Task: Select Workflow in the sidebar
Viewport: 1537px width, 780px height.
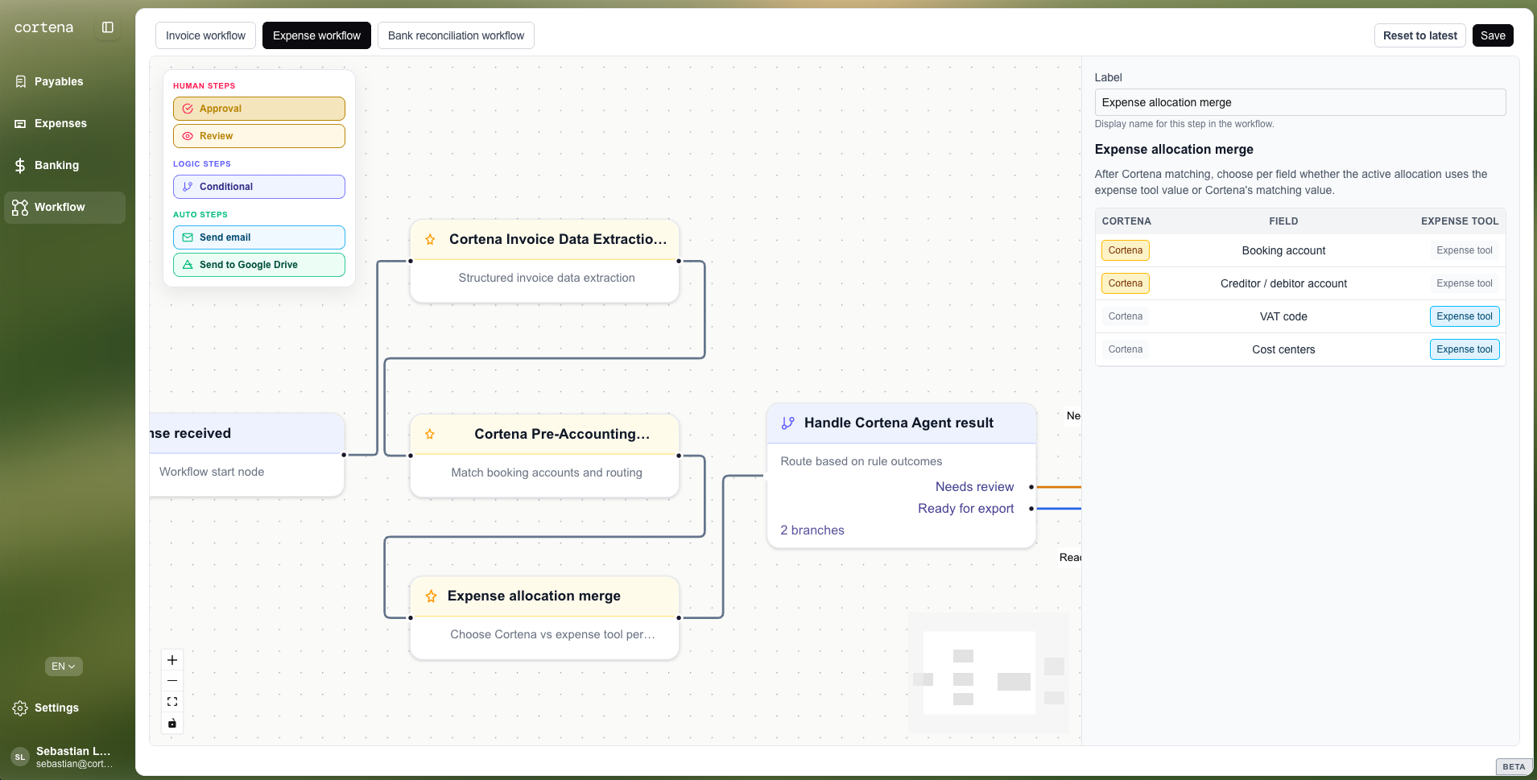Action: (64, 207)
